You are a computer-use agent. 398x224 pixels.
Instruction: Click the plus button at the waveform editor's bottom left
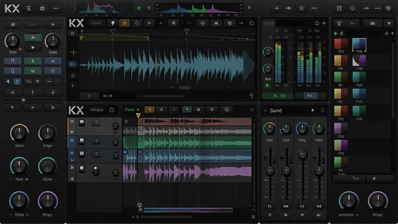(89, 96)
